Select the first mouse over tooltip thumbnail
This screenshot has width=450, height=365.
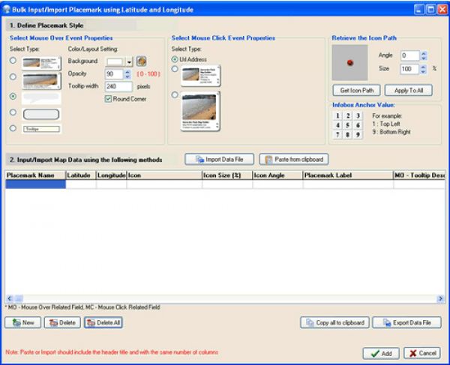[41, 63]
